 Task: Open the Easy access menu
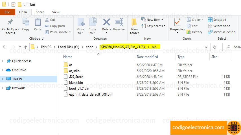click(154, 26)
